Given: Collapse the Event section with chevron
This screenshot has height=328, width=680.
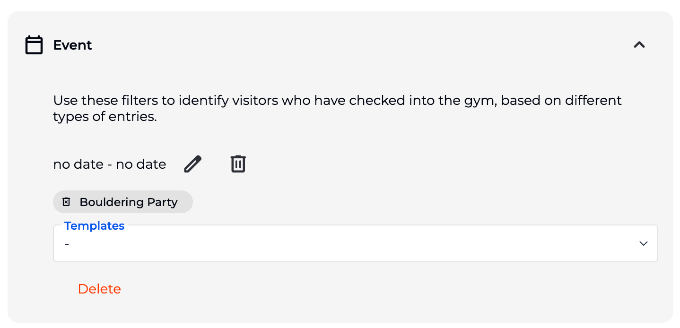Looking at the screenshot, I should coord(639,45).
